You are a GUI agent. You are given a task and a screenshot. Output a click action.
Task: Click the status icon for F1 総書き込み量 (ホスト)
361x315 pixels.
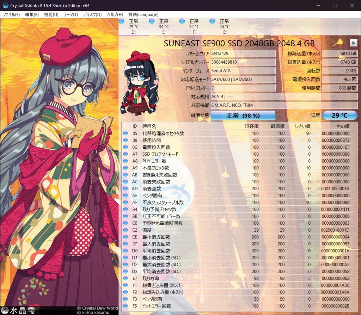tap(126, 285)
